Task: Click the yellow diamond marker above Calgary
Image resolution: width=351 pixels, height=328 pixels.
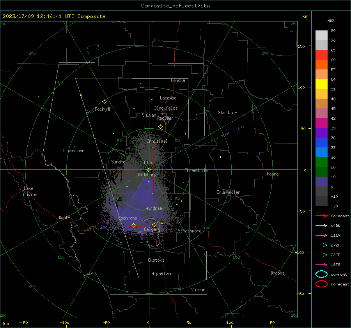Action: coord(154,225)
